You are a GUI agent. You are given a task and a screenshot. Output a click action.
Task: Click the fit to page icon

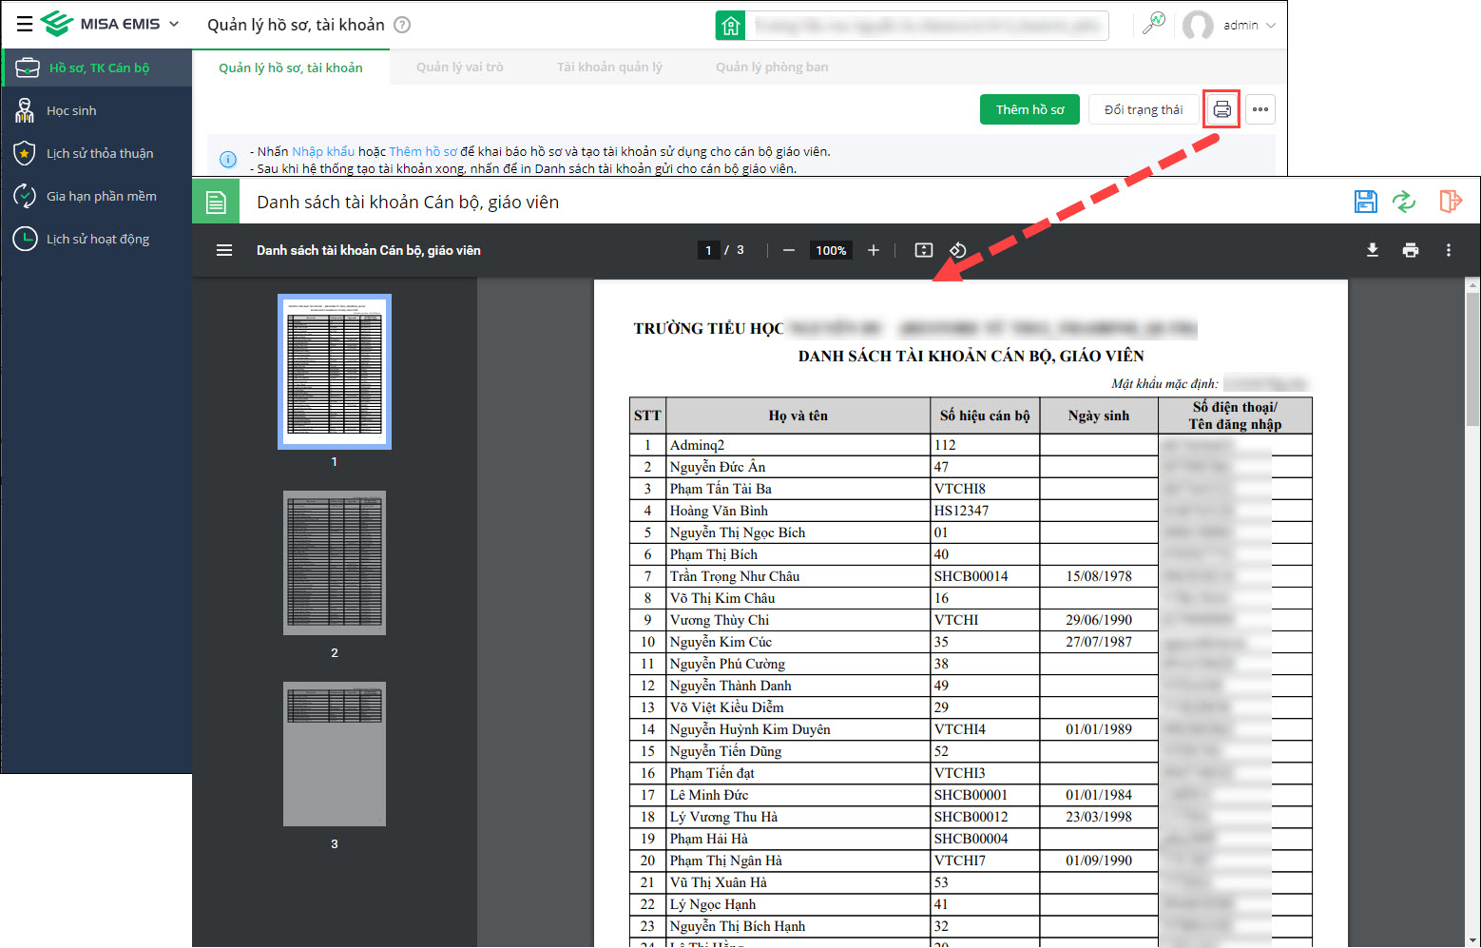pyautogui.click(x=924, y=250)
